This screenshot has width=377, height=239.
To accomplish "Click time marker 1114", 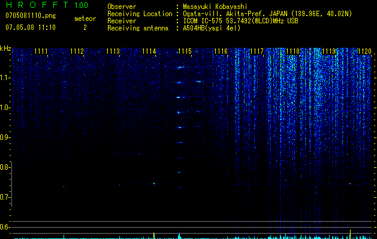I will (x=149, y=51).
